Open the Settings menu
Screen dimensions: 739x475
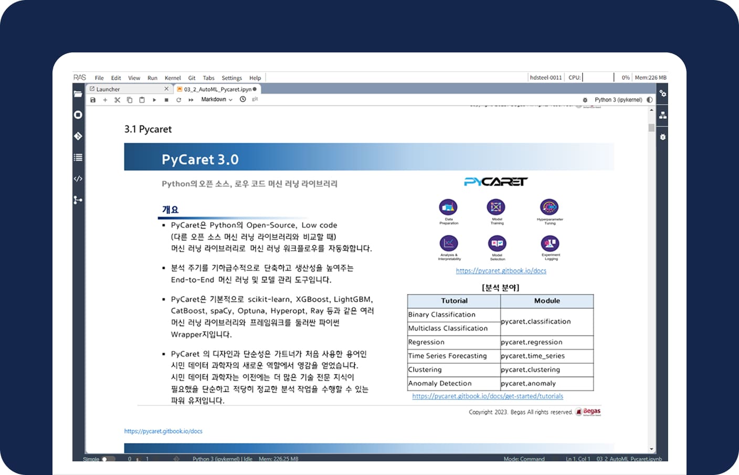tap(231, 78)
